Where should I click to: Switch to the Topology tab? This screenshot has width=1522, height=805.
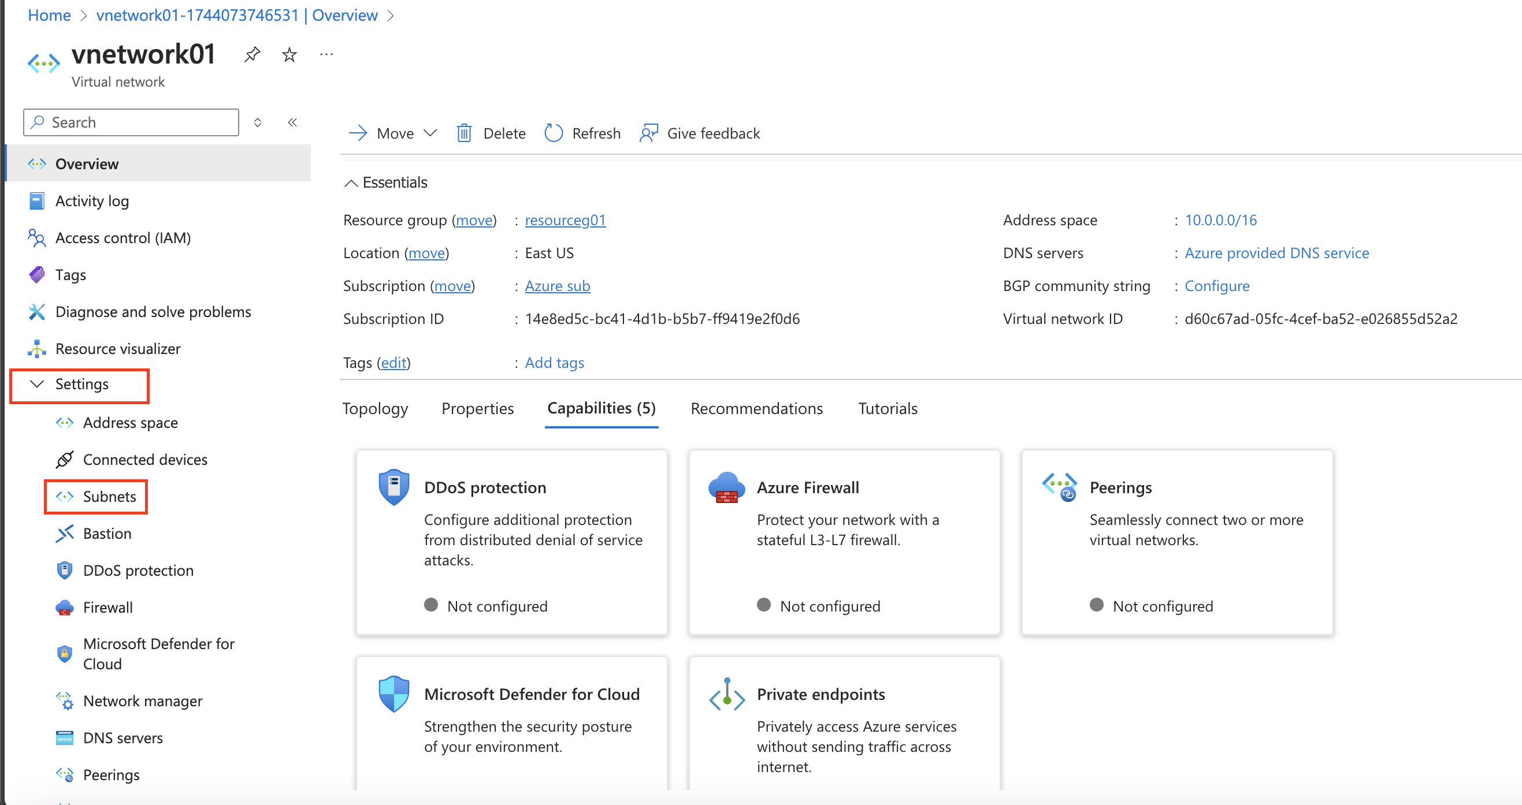pos(375,409)
